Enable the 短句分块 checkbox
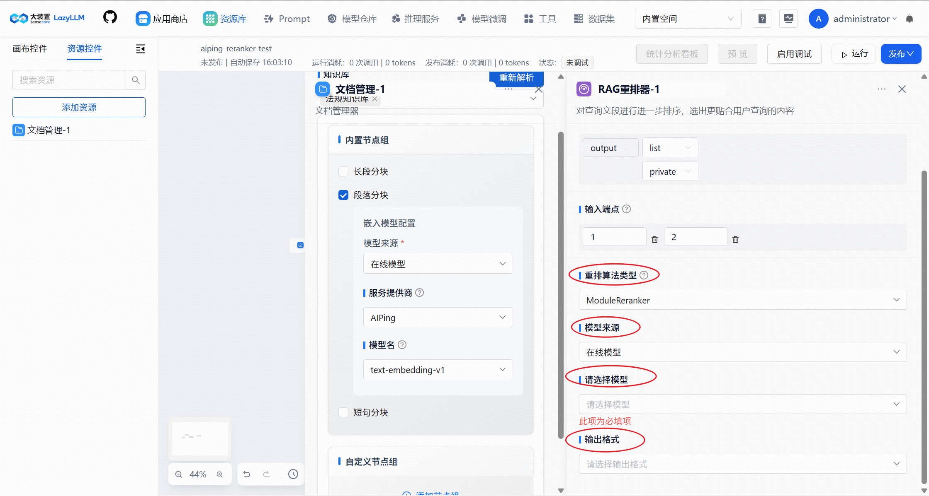 (343, 412)
